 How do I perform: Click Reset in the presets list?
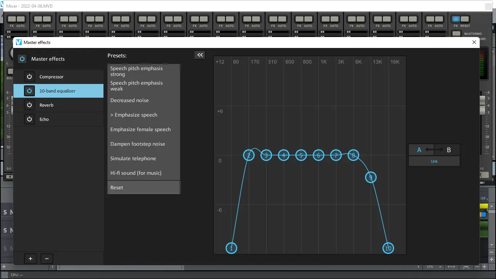[x=144, y=187]
